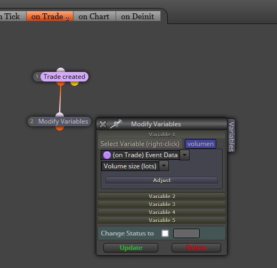Pin the Modify Variables panel
The width and height of the screenshot is (277, 268).
(116, 124)
